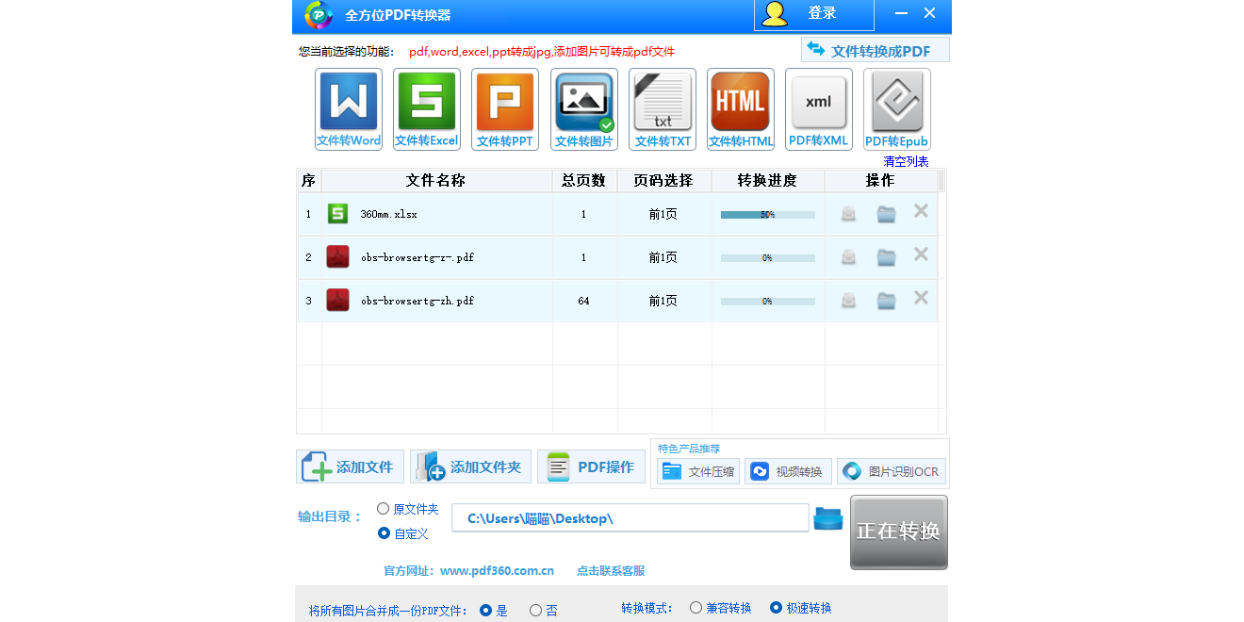Screen dimensions: 1244x622
Task: Browse for a custom output directory folder
Action: click(827, 517)
